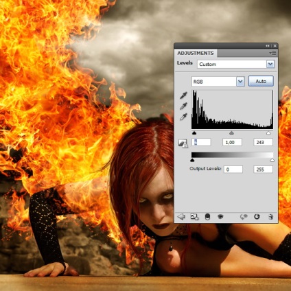Select the white point eyedropper
The width and height of the screenshot is (291, 291).
183,117
